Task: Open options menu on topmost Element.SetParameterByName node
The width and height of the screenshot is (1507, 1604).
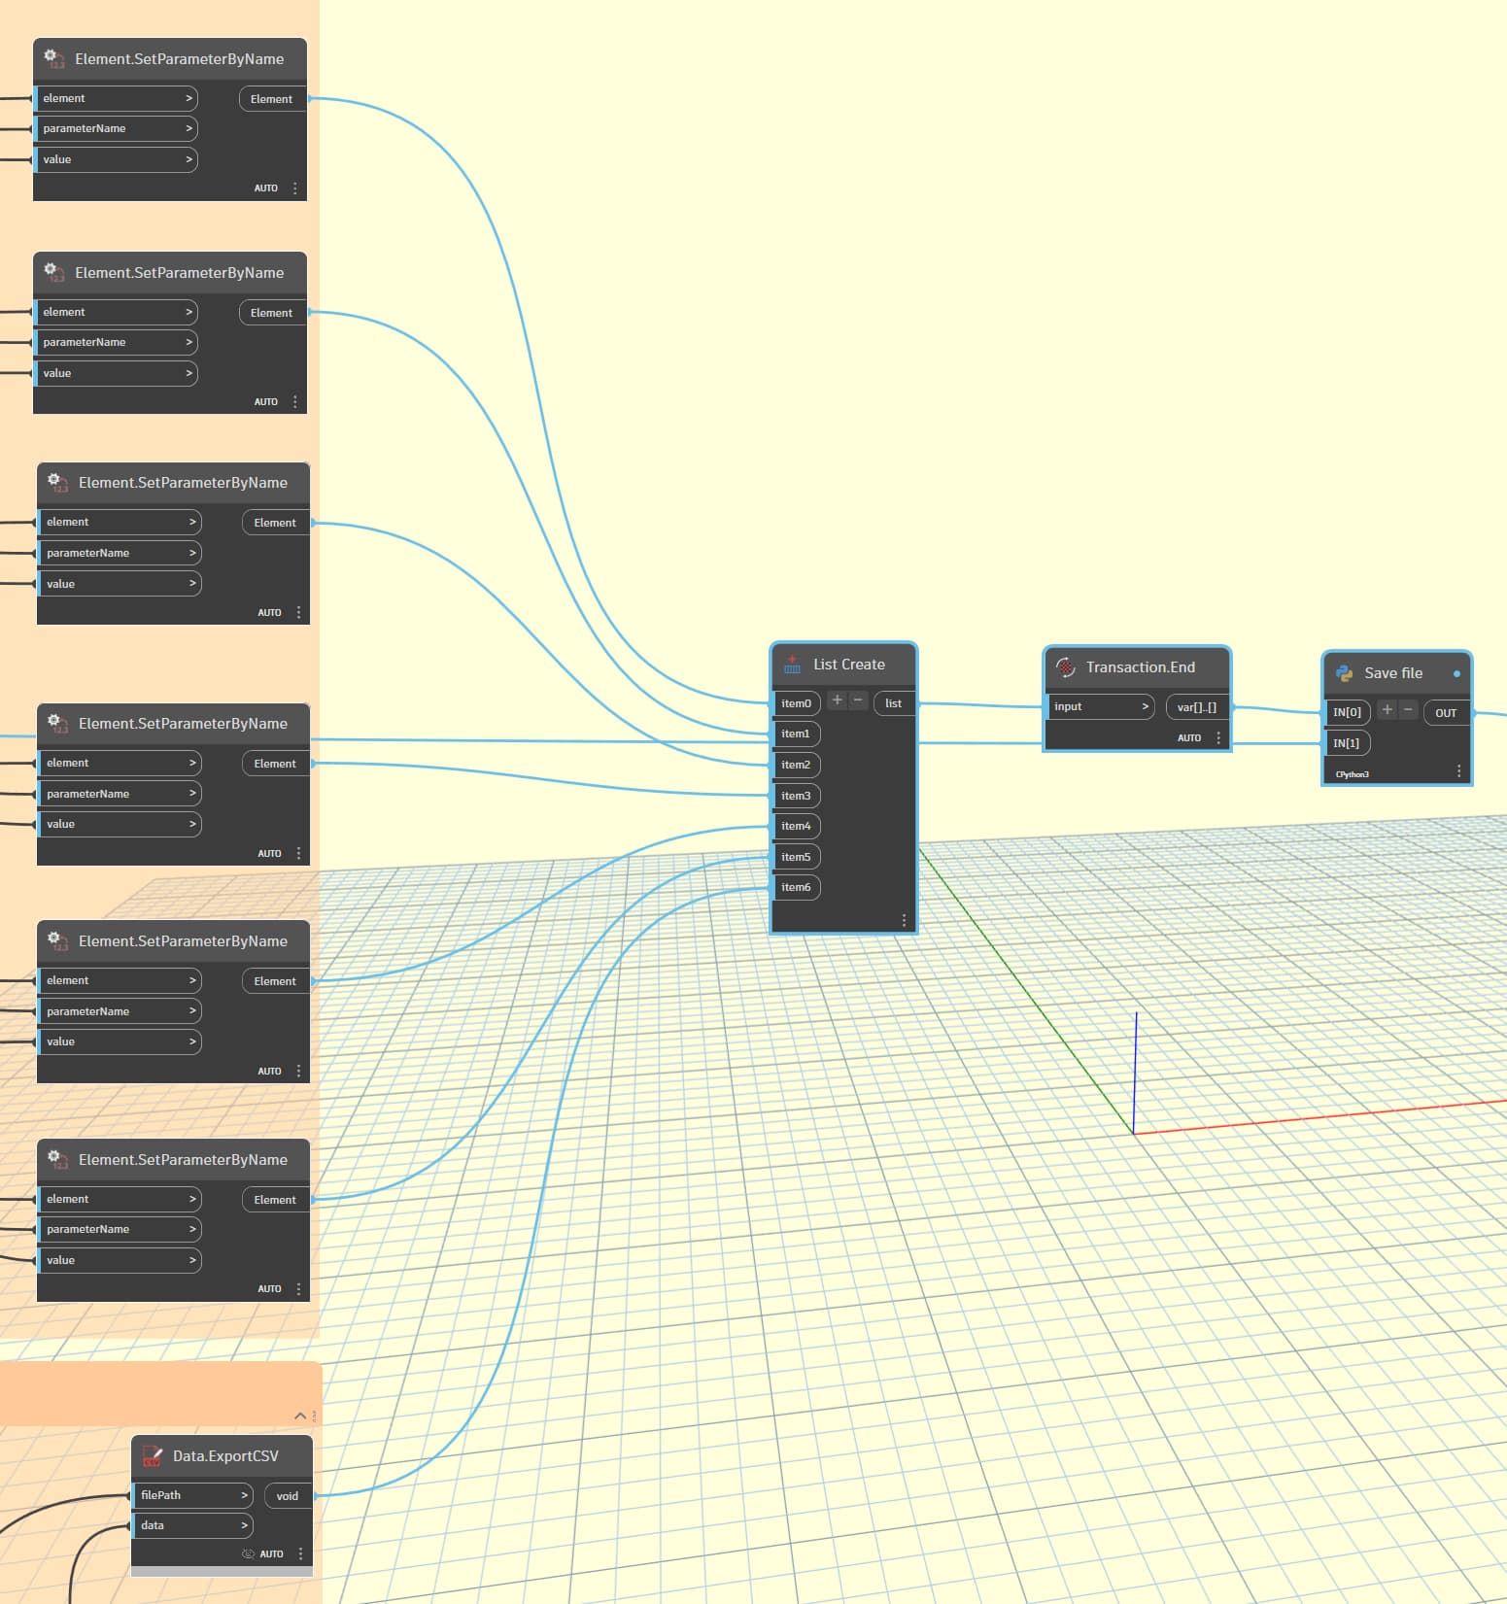Action: [295, 188]
